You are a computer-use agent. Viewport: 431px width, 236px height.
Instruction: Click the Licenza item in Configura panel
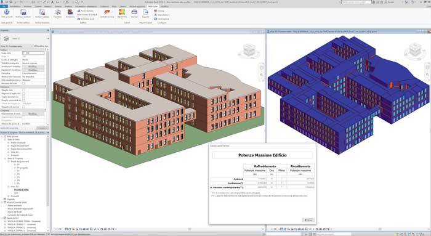159,10
